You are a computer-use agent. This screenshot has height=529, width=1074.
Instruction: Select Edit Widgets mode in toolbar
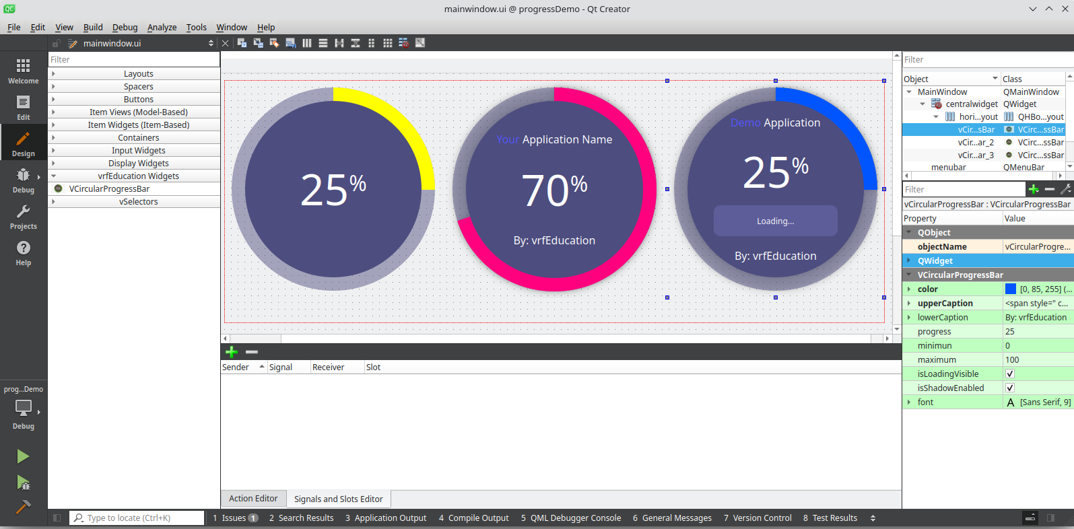242,43
